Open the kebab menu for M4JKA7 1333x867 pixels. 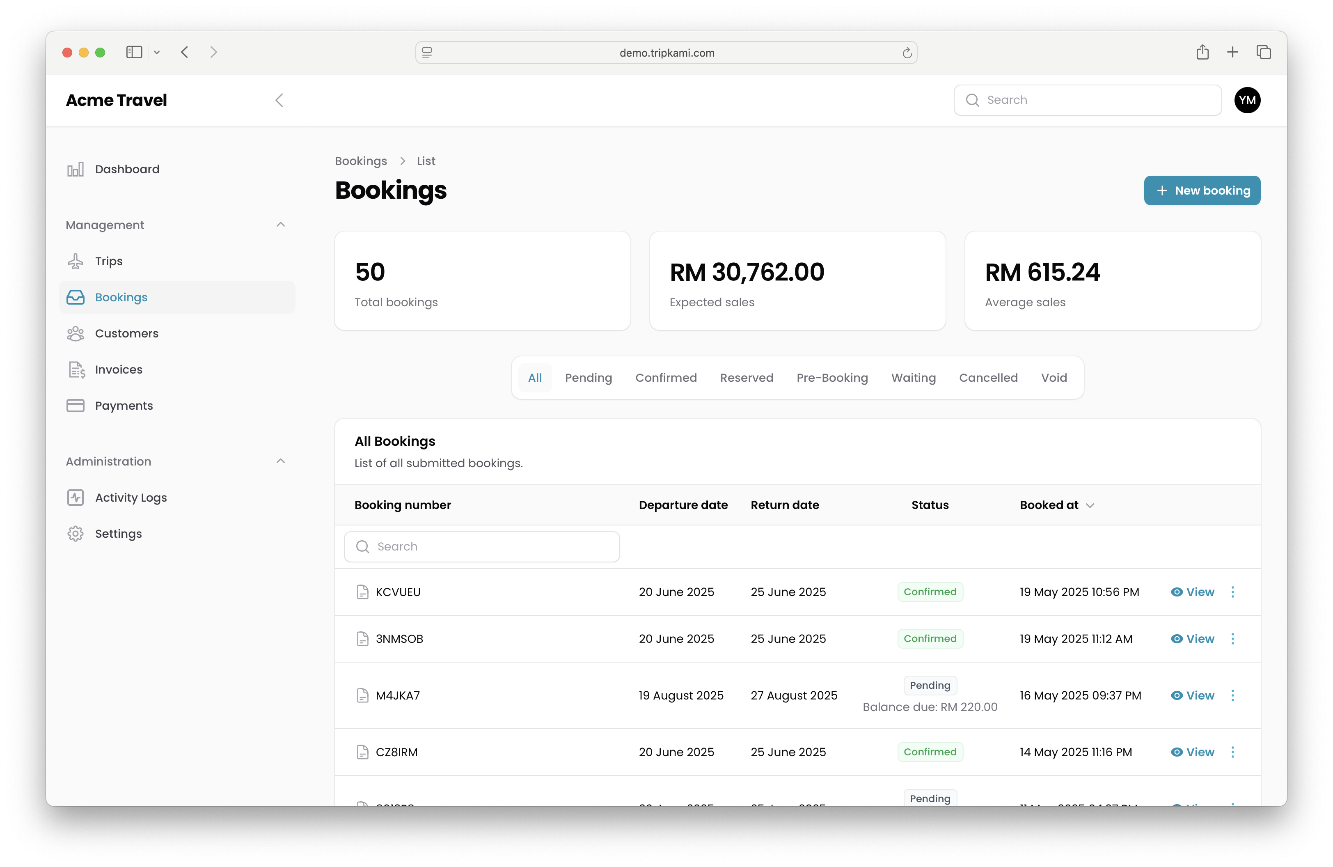(1233, 695)
